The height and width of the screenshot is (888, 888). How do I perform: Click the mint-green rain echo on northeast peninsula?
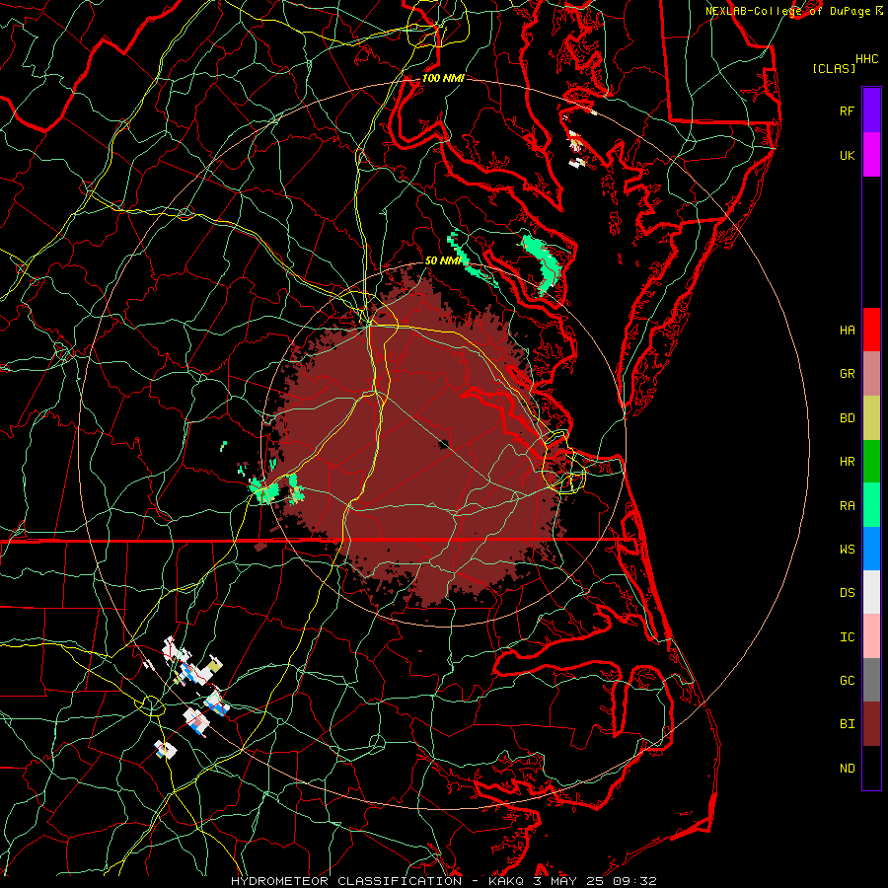tap(541, 263)
